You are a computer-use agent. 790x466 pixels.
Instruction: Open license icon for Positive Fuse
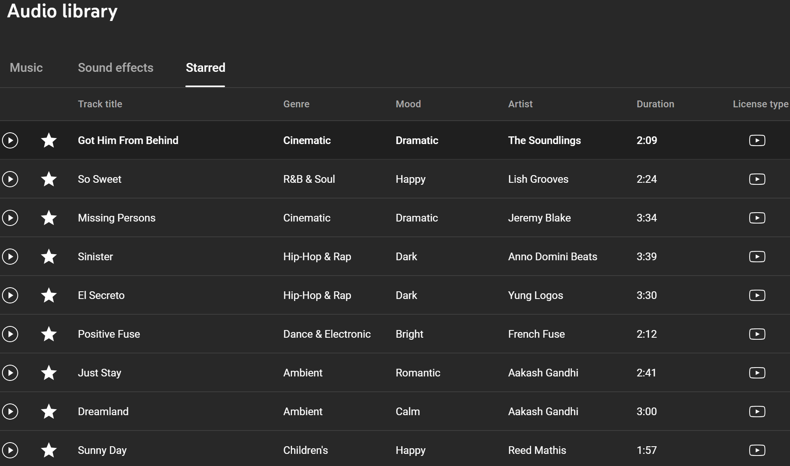click(x=757, y=334)
